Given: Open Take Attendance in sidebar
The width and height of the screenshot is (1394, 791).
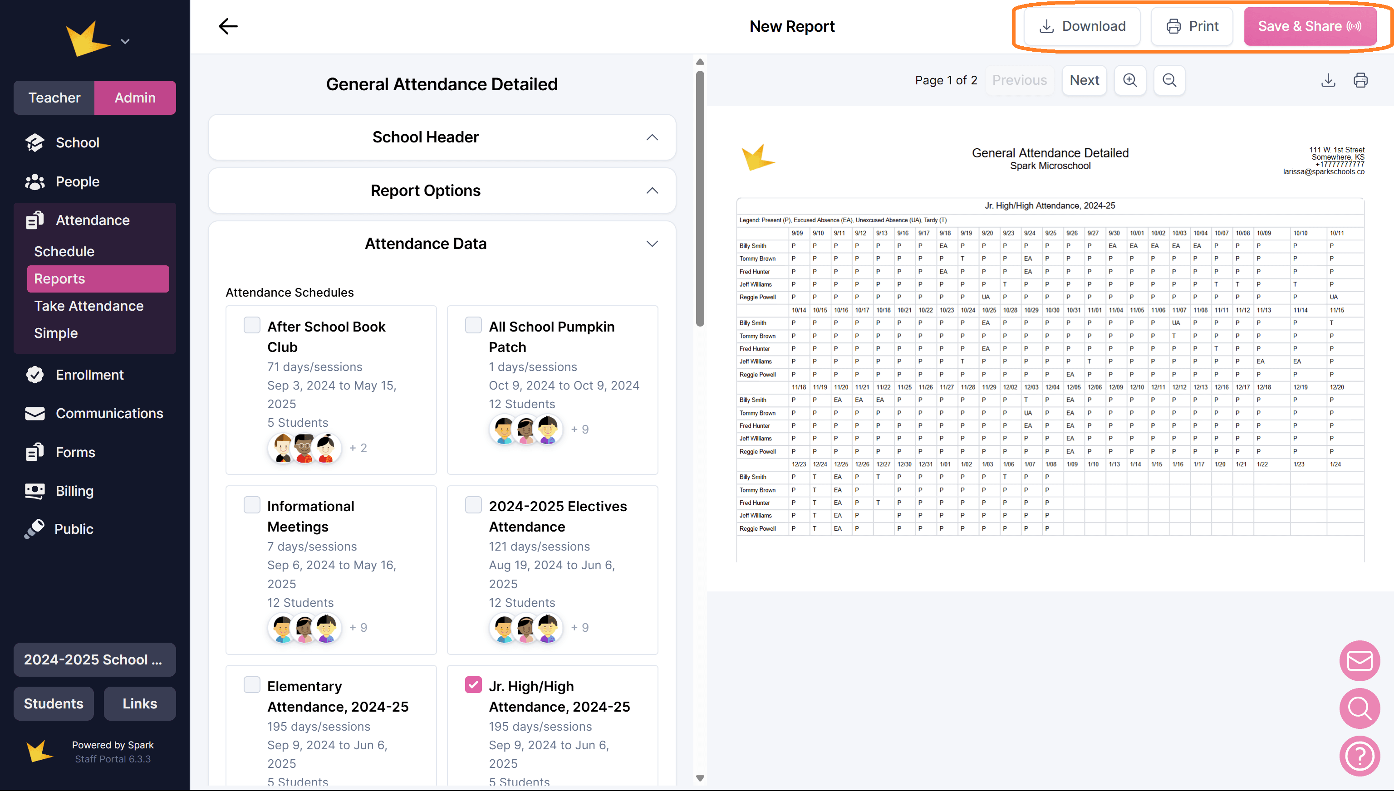Looking at the screenshot, I should (88, 306).
